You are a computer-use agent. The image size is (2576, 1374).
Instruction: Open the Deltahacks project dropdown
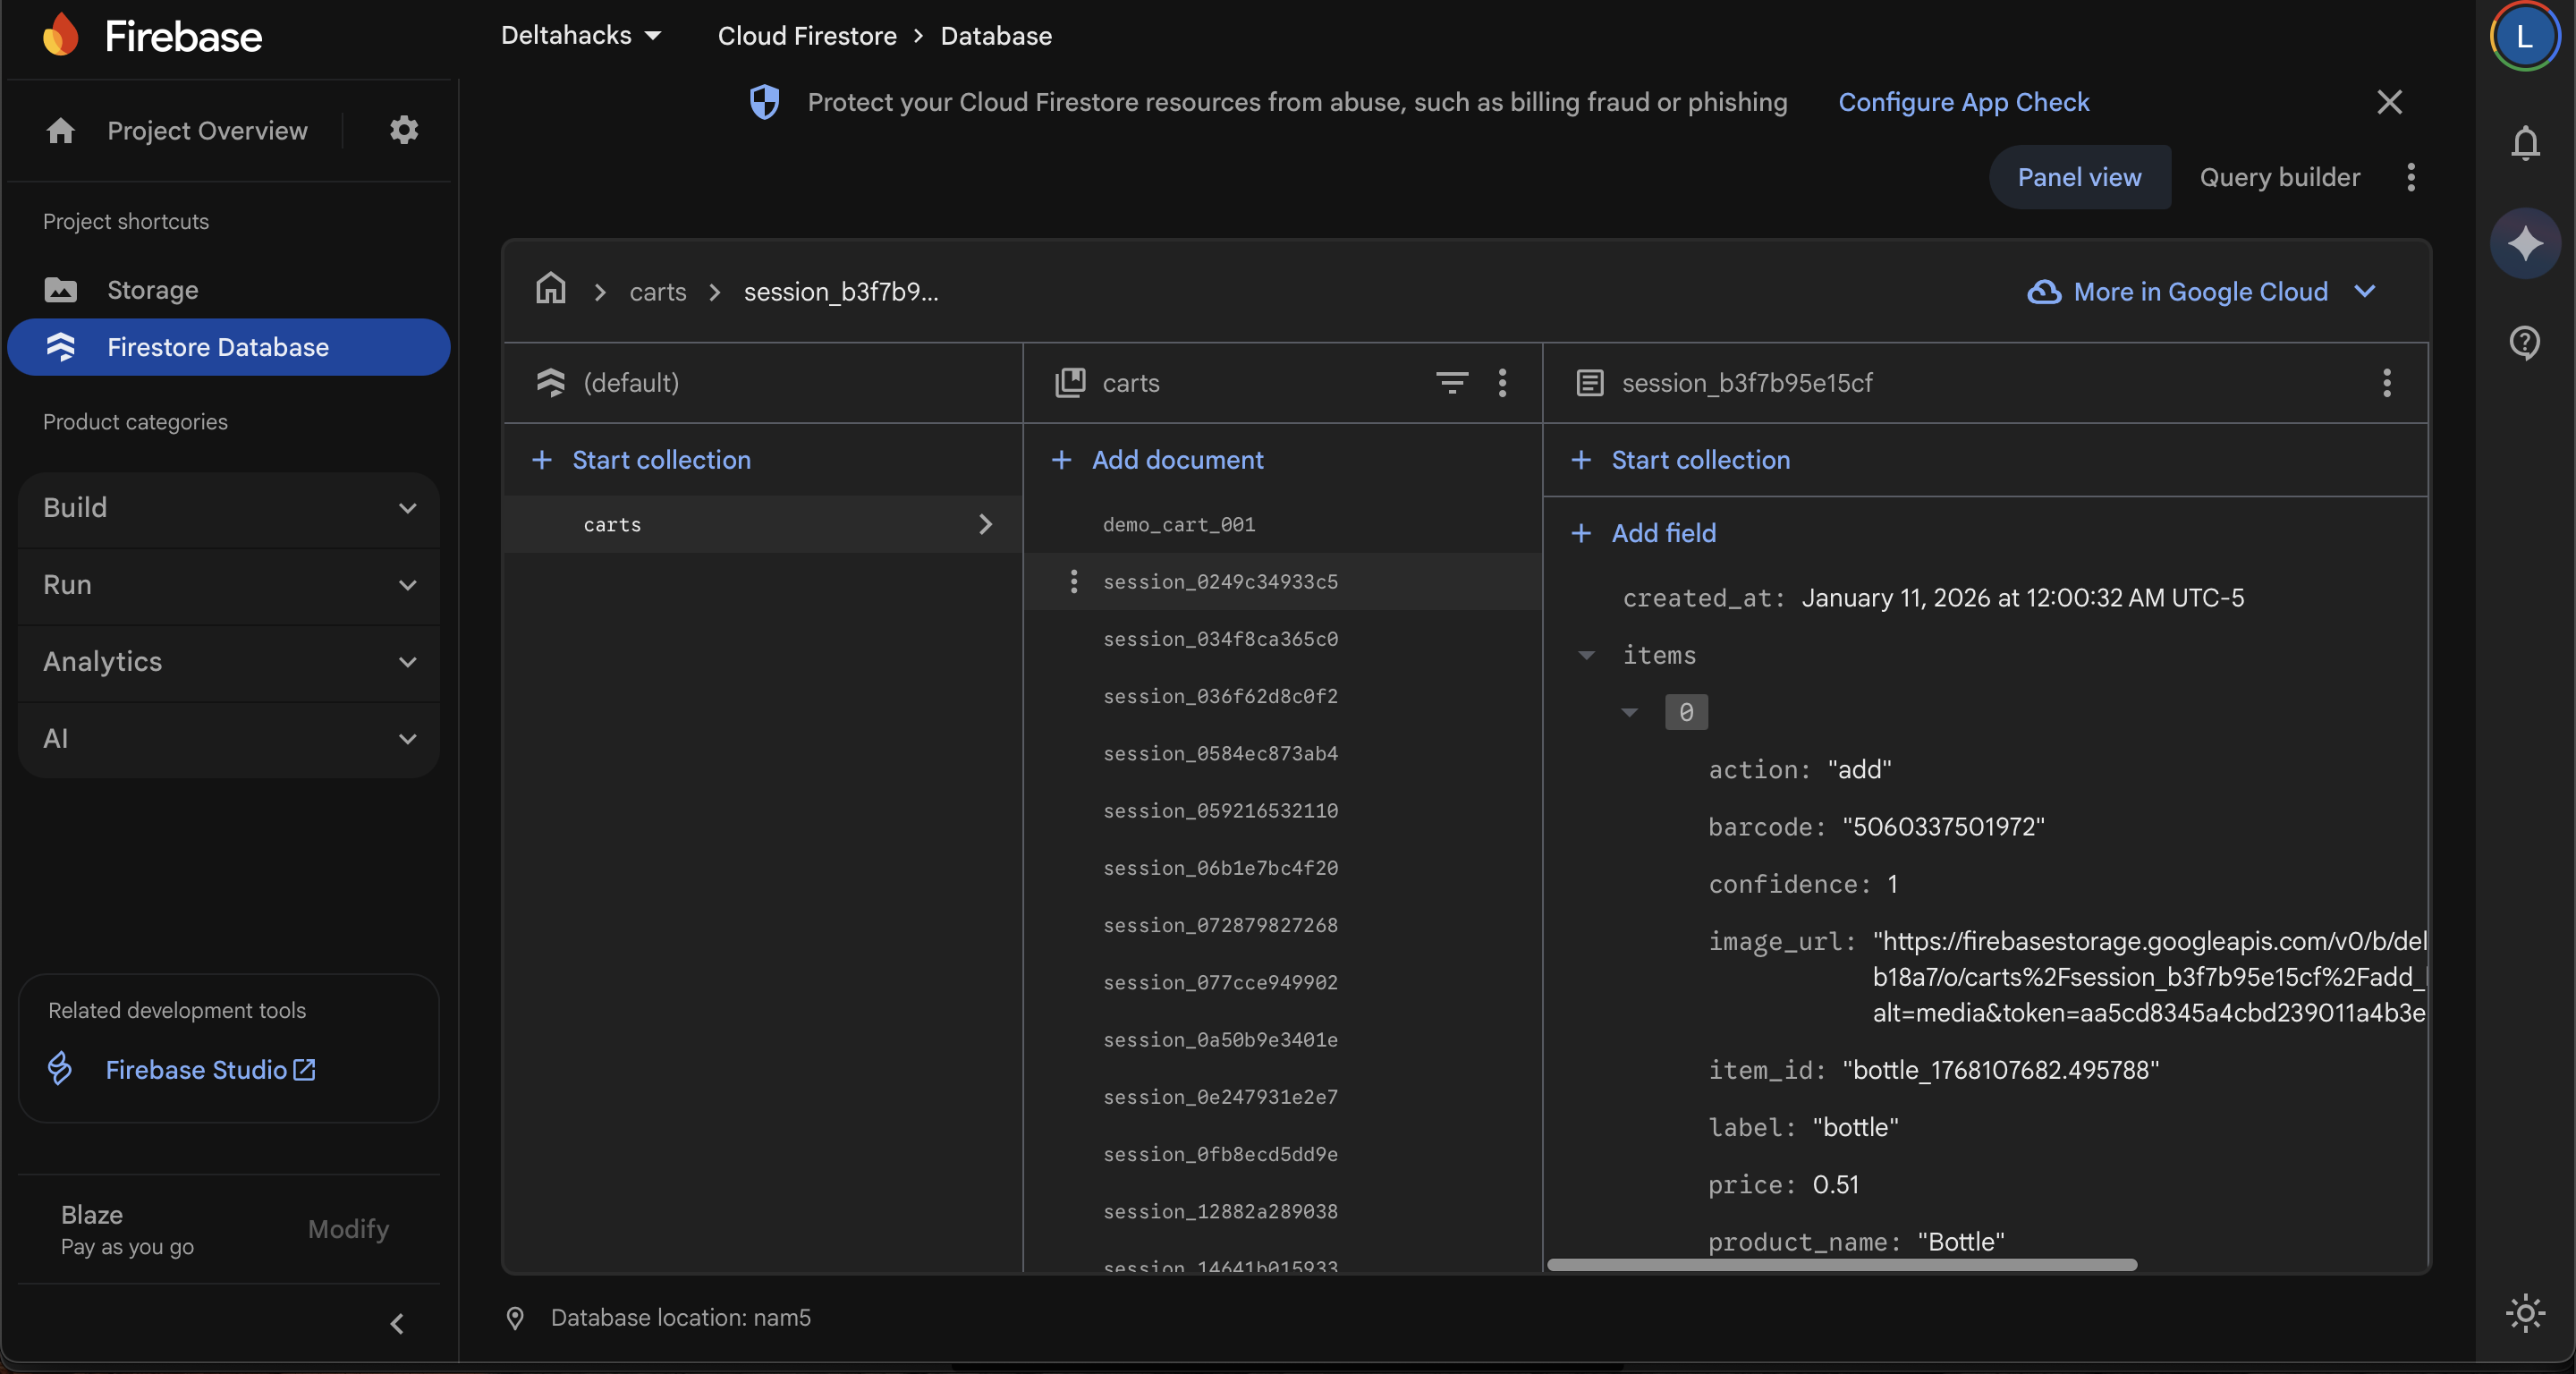tap(580, 36)
